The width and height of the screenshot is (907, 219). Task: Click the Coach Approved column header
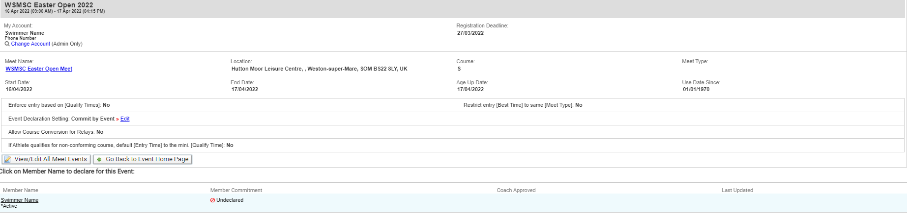[x=516, y=190]
